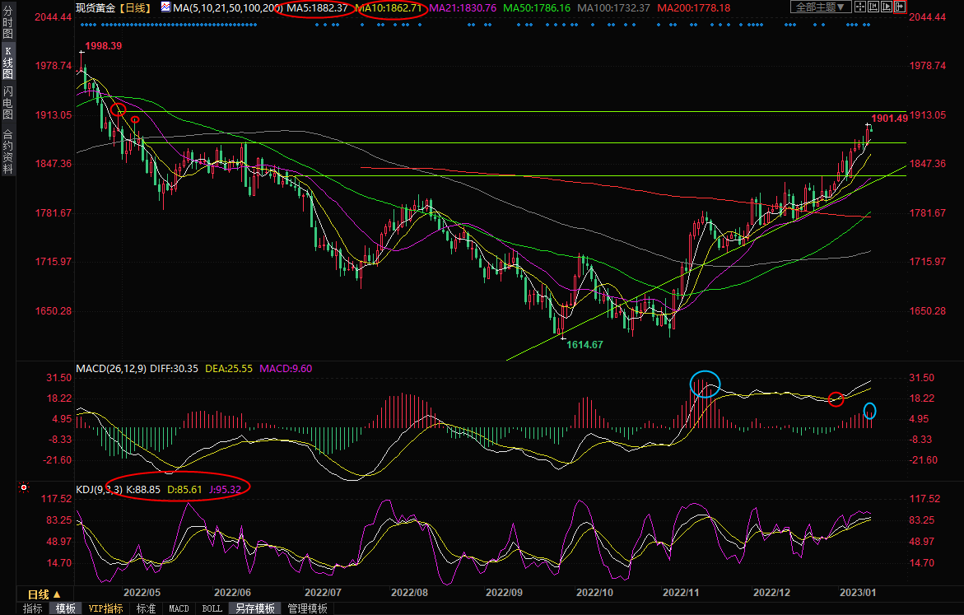Select the 模板 bottom tab

(x=66, y=608)
